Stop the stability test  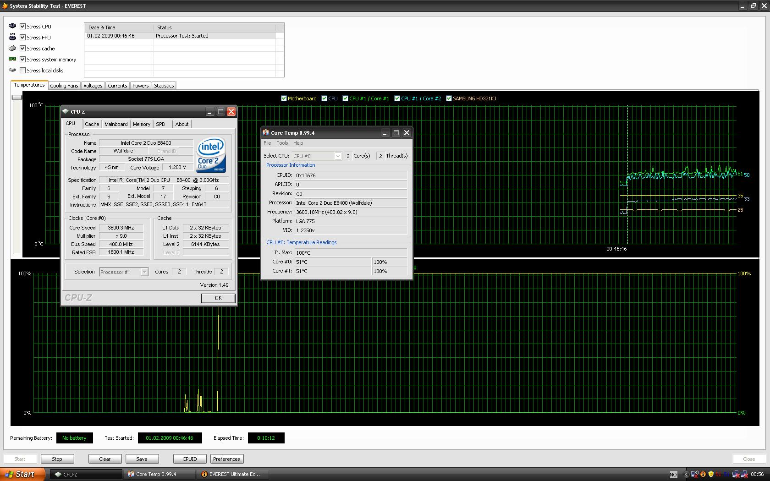pos(57,459)
